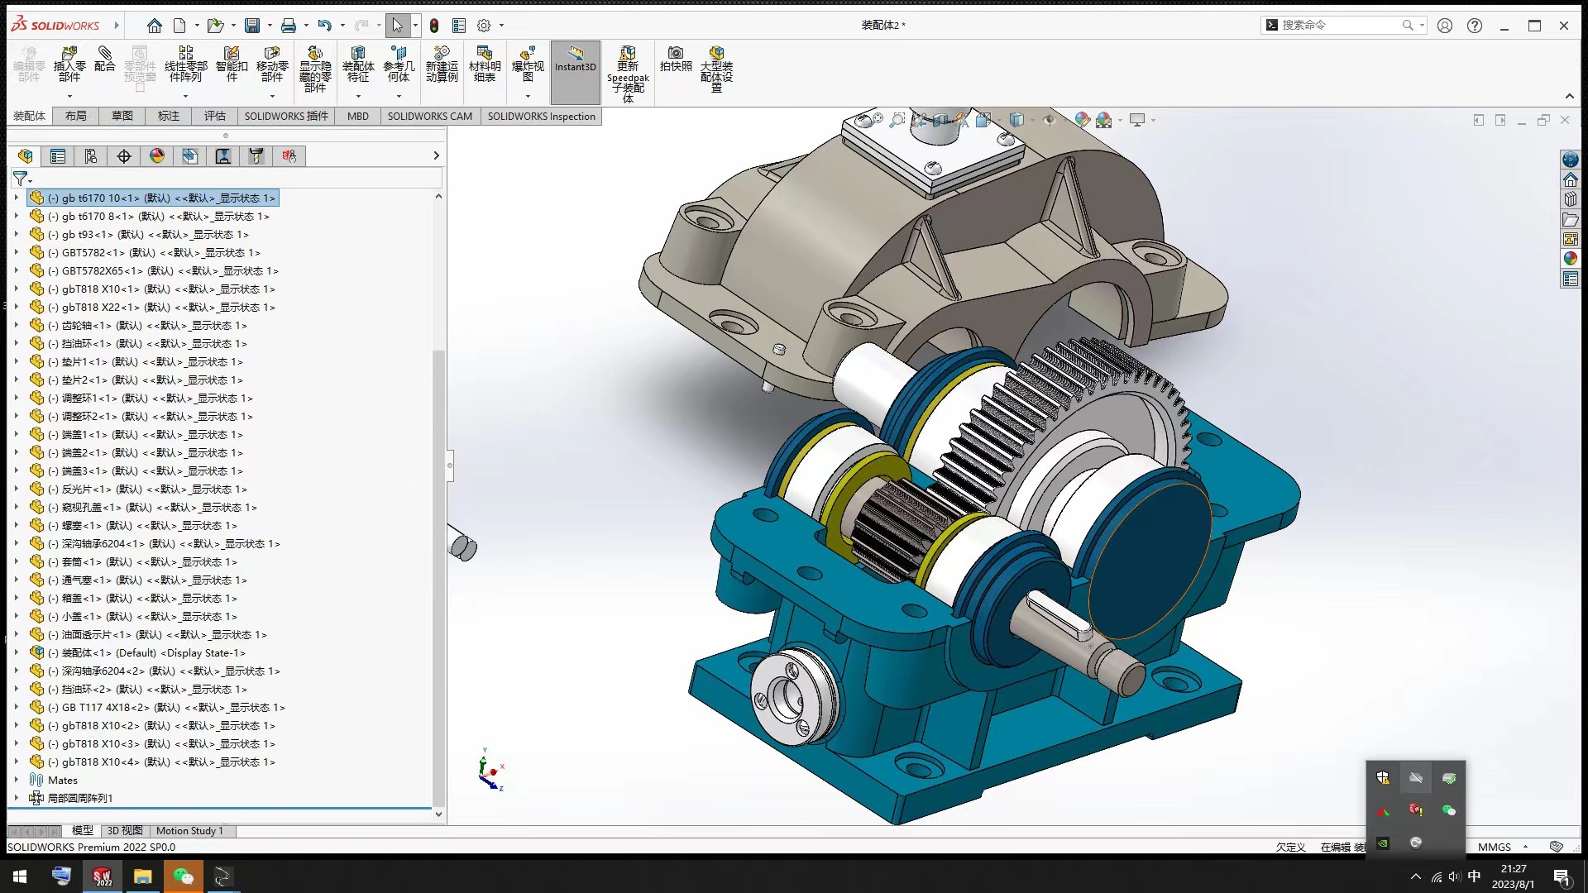Select the Mate (配合) paperclip tool
The width and height of the screenshot is (1588, 893).
pos(104,60)
